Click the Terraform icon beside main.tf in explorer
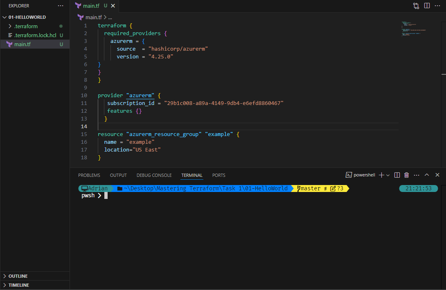The image size is (446, 290). (9, 44)
